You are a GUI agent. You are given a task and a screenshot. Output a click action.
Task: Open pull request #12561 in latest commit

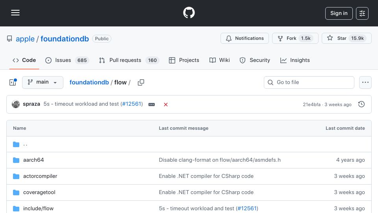[132, 104]
